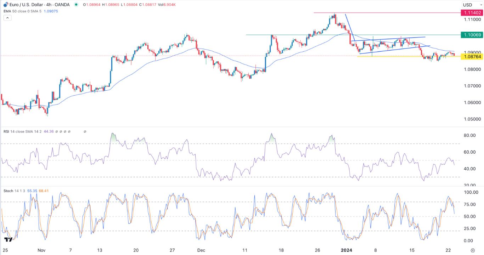The image size is (484, 255).
Task: Click the 2024 label on the time axis
Action: [347, 250]
